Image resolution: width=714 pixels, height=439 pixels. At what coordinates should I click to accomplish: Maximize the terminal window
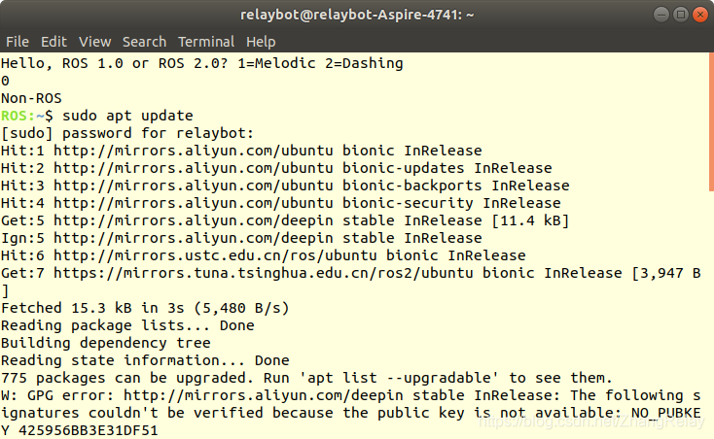pos(681,15)
